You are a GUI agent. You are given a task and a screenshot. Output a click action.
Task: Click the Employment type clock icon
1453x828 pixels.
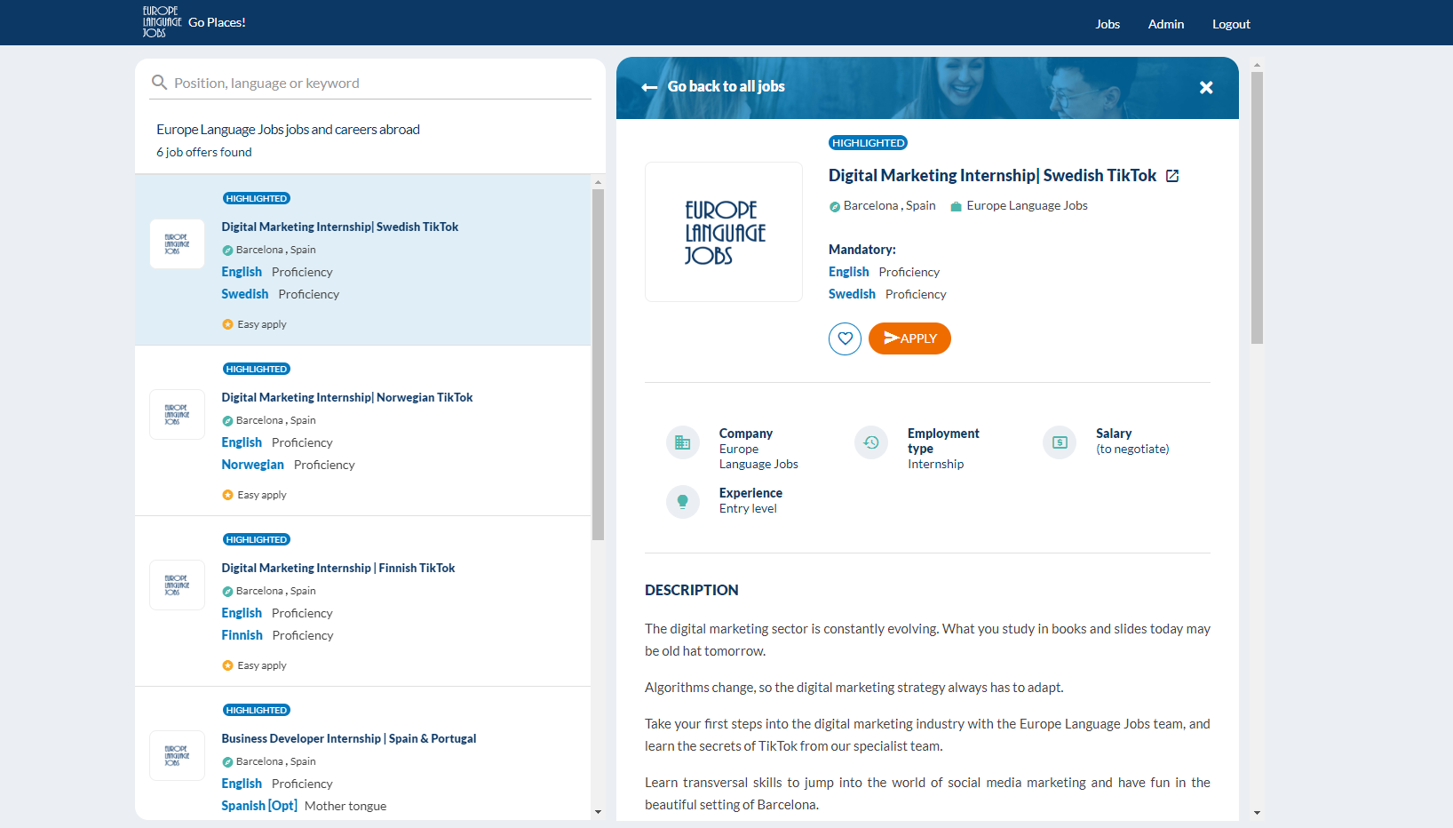tap(871, 442)
